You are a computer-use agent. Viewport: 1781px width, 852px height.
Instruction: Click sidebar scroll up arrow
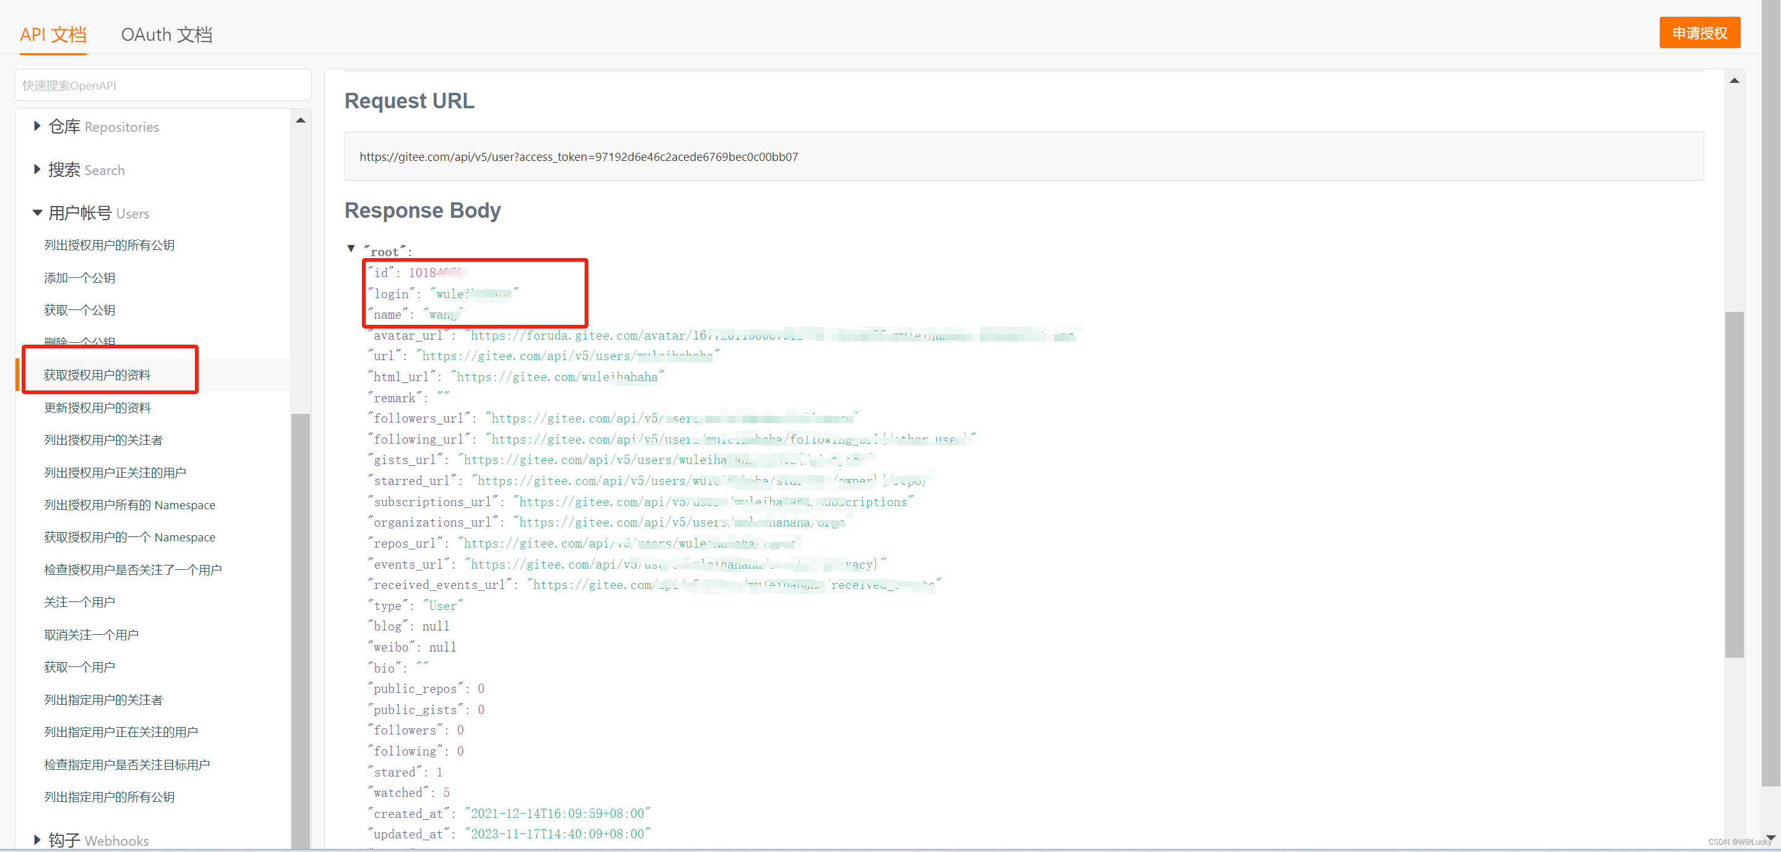[x=300, y=120]
